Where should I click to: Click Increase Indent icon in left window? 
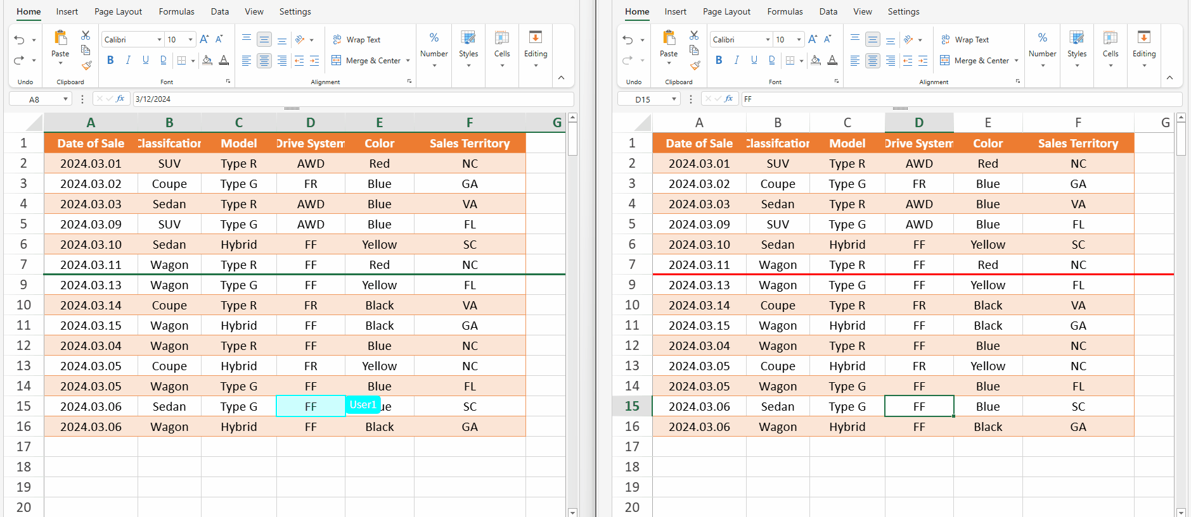314,60
